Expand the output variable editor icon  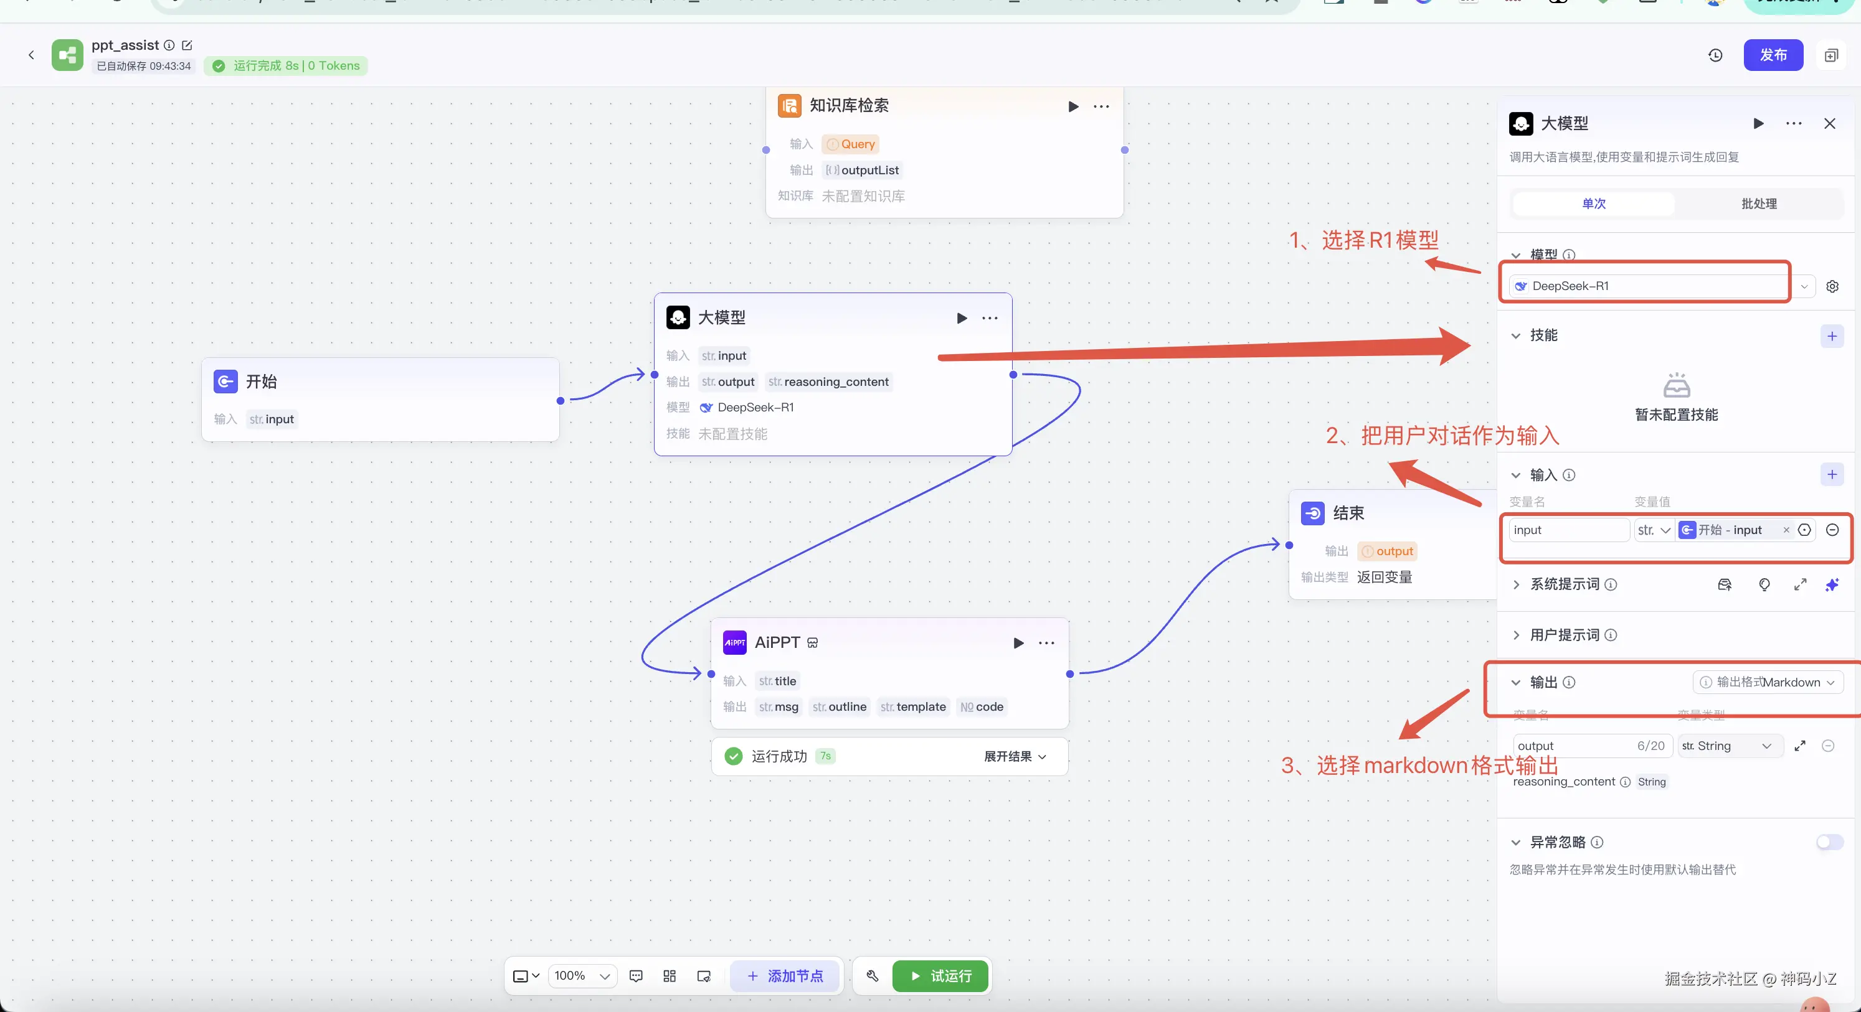pos(1799,746)
